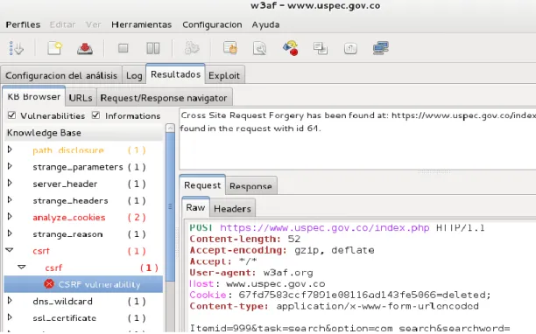Open the Configuracion menu
The width and height of the screenshot is (536, 334).
point(212,24)
